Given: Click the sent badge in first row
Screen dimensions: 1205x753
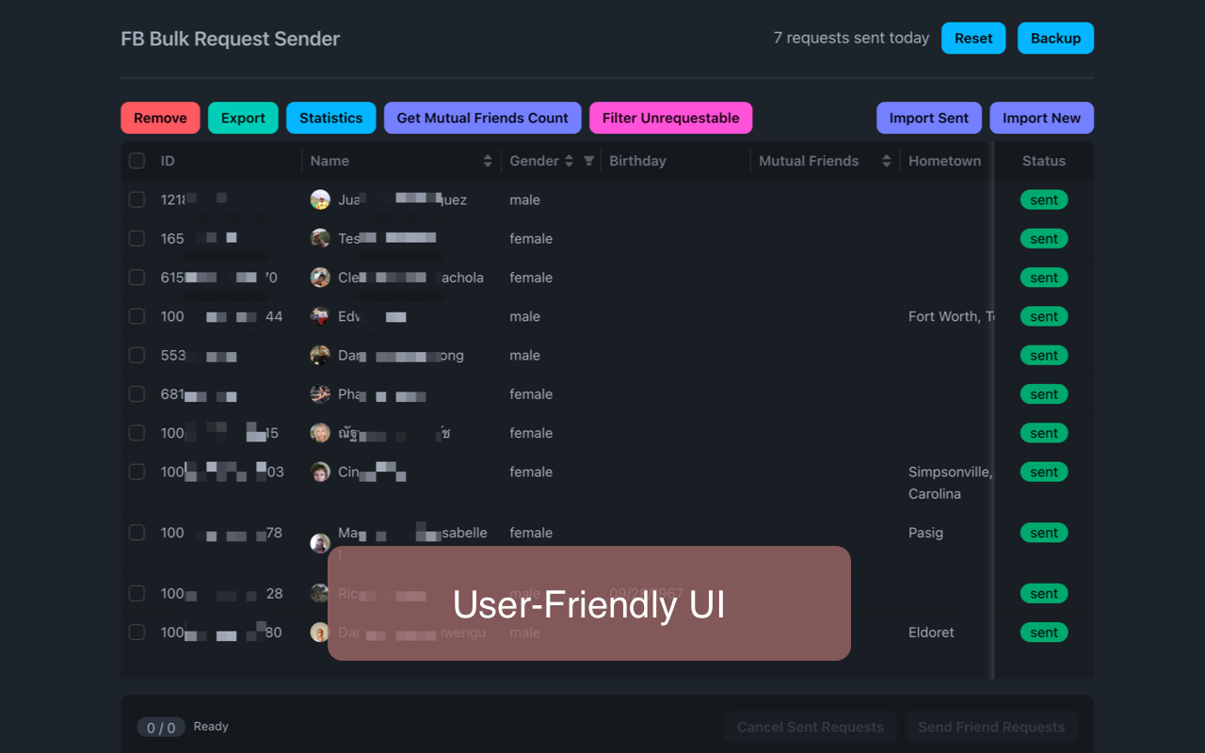Looking at the screenshot, I should [1044, 200].
